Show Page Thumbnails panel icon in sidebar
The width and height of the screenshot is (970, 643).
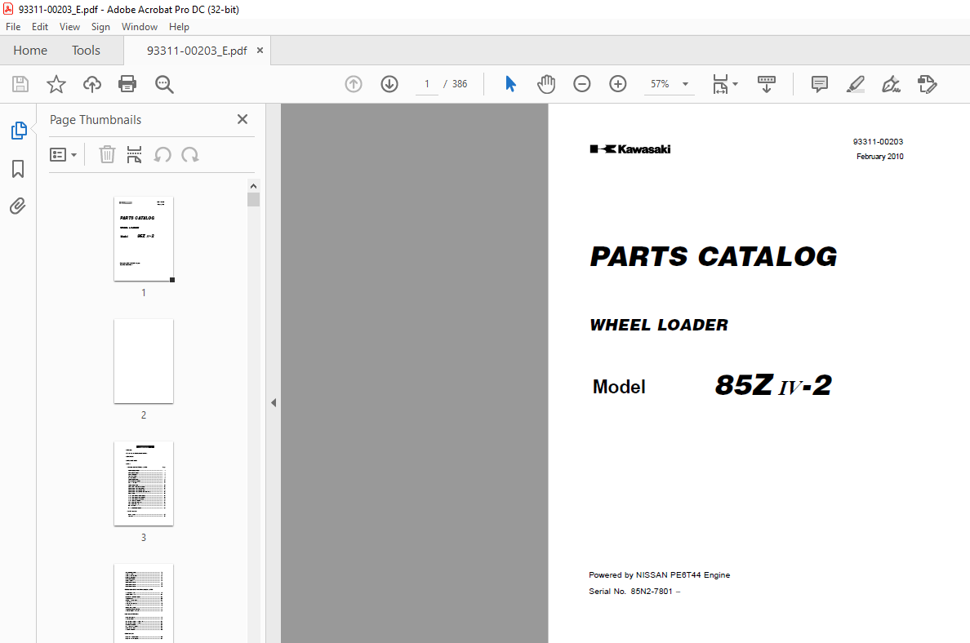coord(19,131)
